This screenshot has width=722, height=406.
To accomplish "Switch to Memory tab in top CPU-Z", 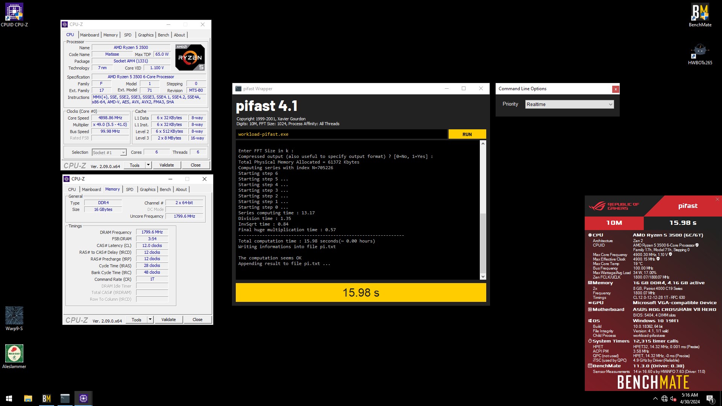I will (x=111, y=35).
